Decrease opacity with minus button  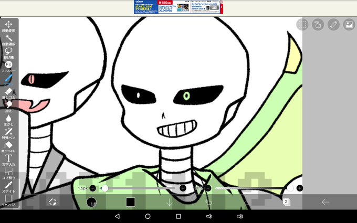click(x=208, y=188)
